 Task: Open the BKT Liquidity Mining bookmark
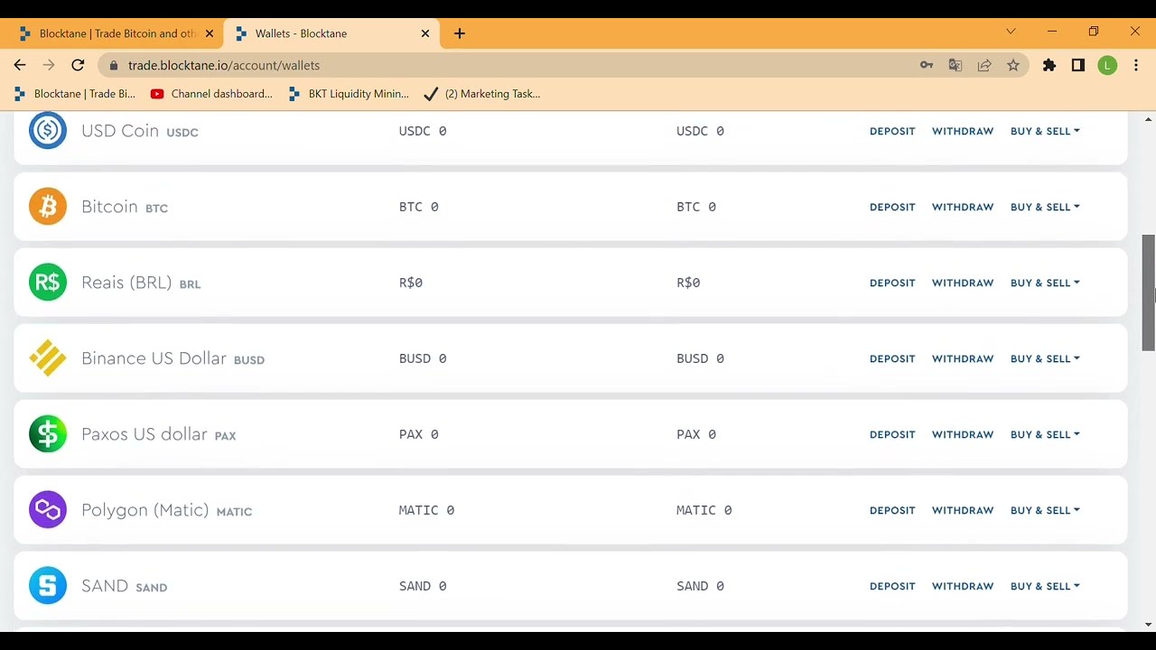point(349,94)
